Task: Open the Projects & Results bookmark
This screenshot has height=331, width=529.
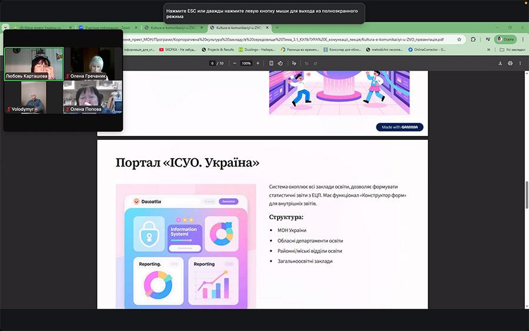Action: 217,49
